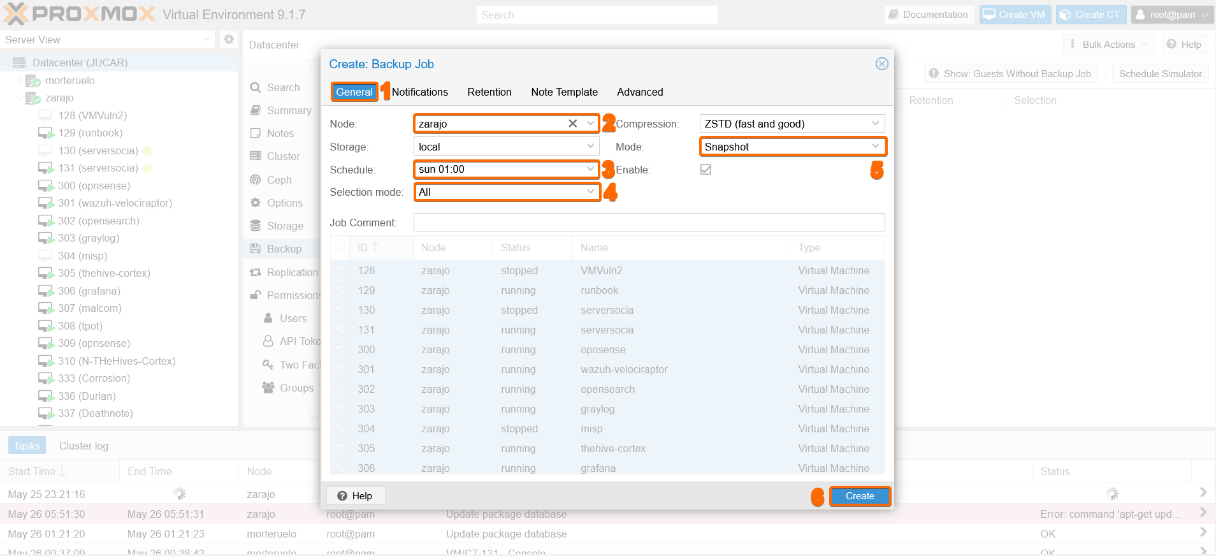1216x556 pixels.
Task: Click the Summary book icon
Action: coord(256,110)
